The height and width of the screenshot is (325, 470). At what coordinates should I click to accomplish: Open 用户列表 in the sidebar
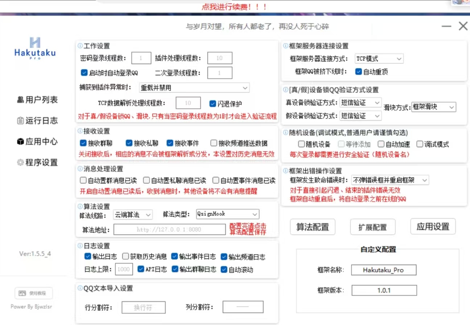(x=37, y=100)
